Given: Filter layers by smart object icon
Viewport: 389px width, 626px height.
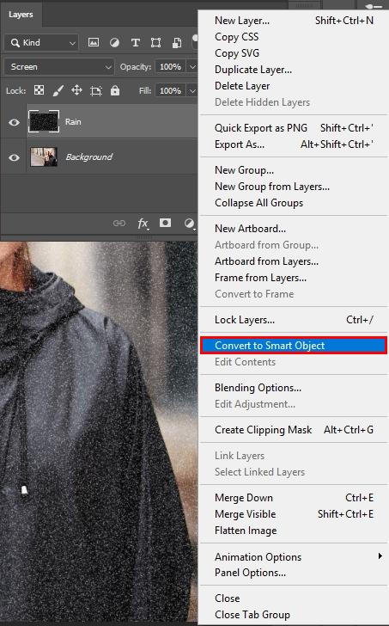Looking at the screenshot, I should [177, 42].
